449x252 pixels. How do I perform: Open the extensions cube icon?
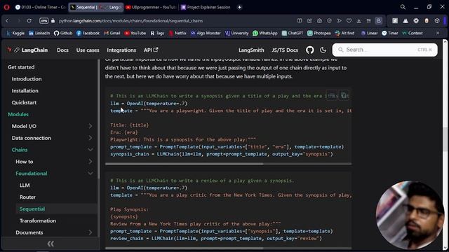coord(437,20)
